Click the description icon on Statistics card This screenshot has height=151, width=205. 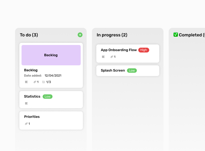click(x=26, y=103)
